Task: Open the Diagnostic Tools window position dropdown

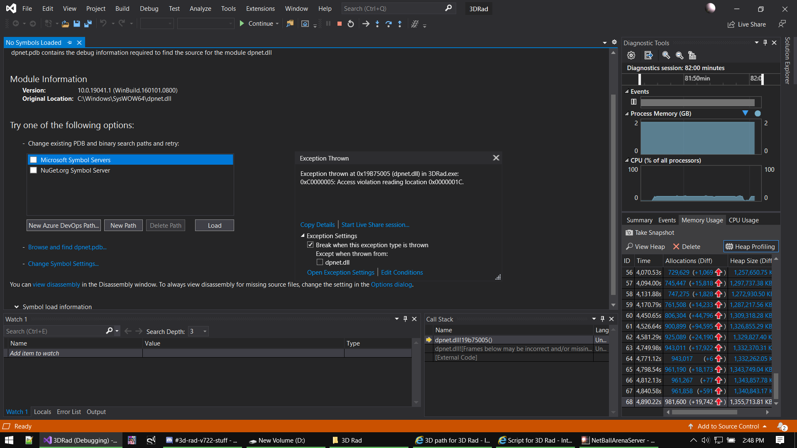Action: (756, 43)
